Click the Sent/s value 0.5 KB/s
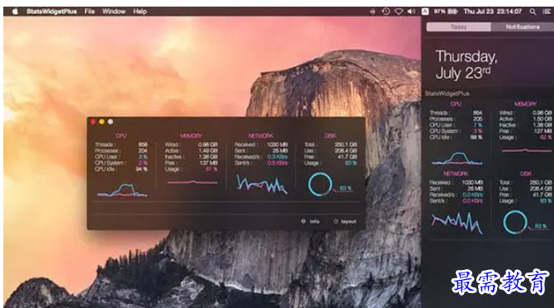 [x=277, y=163]
